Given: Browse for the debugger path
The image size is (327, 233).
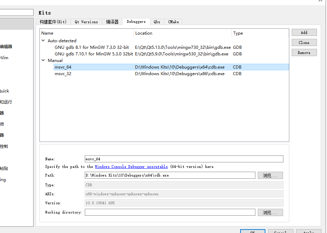Looking at the screenshot, I should (270, 175).
